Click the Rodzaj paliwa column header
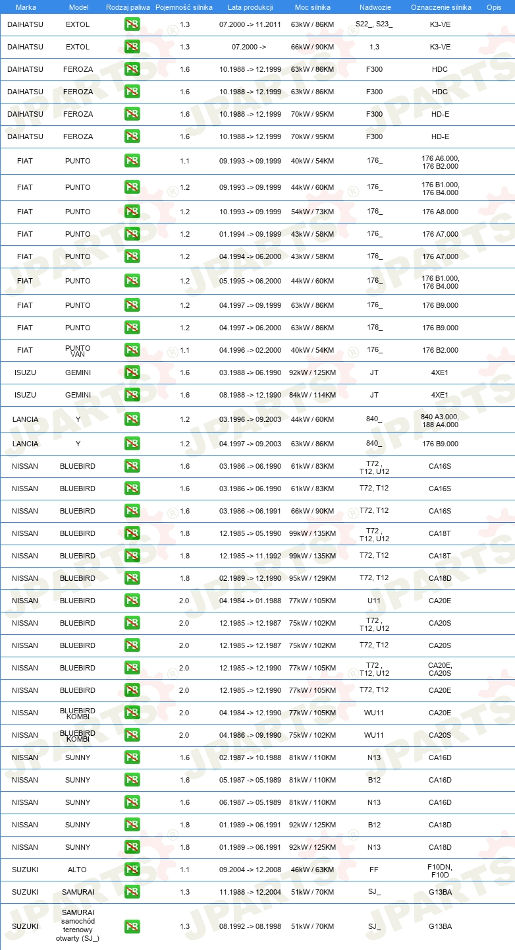This screenshot has height=950, width=515. tap(128, 7)
